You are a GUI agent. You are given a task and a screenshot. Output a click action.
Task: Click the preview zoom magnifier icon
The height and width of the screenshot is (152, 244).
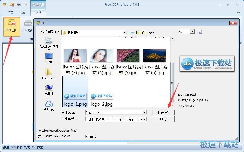(x=200, y=32)
